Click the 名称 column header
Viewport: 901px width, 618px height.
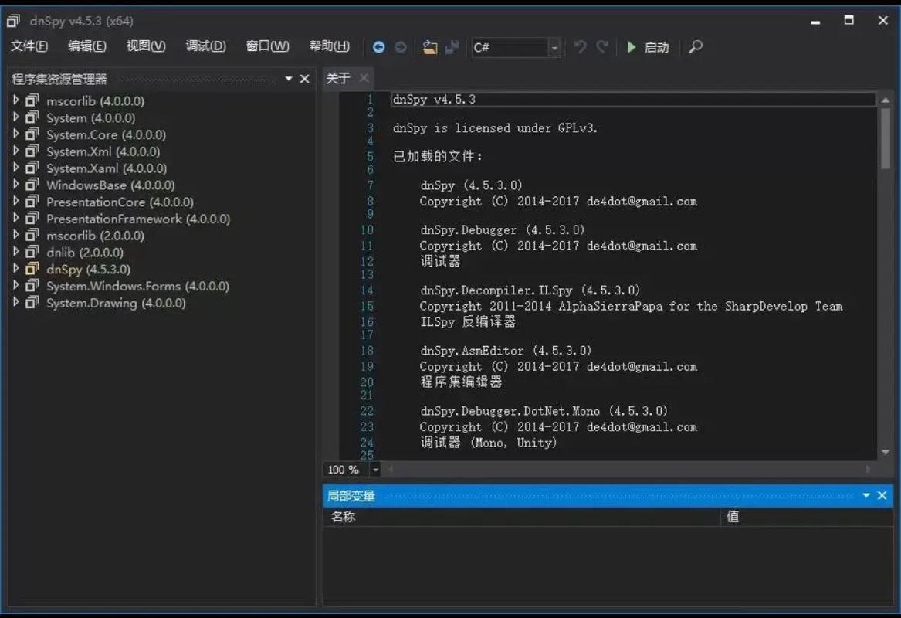(x=521, y=517)
